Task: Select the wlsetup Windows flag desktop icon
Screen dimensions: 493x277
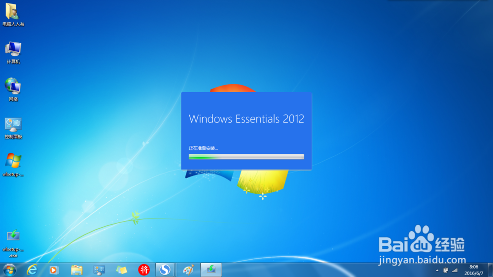Action: (13, 165)
